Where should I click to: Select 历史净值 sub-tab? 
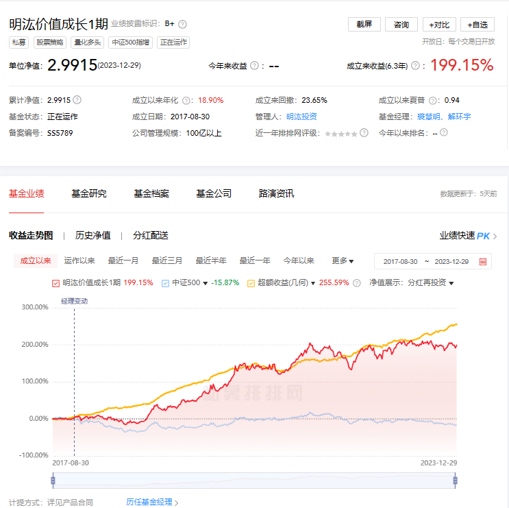(x=93, y=235)
